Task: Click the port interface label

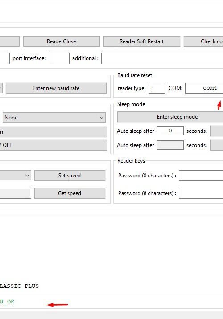Action: pyautogui.click(x=30, y=58)
